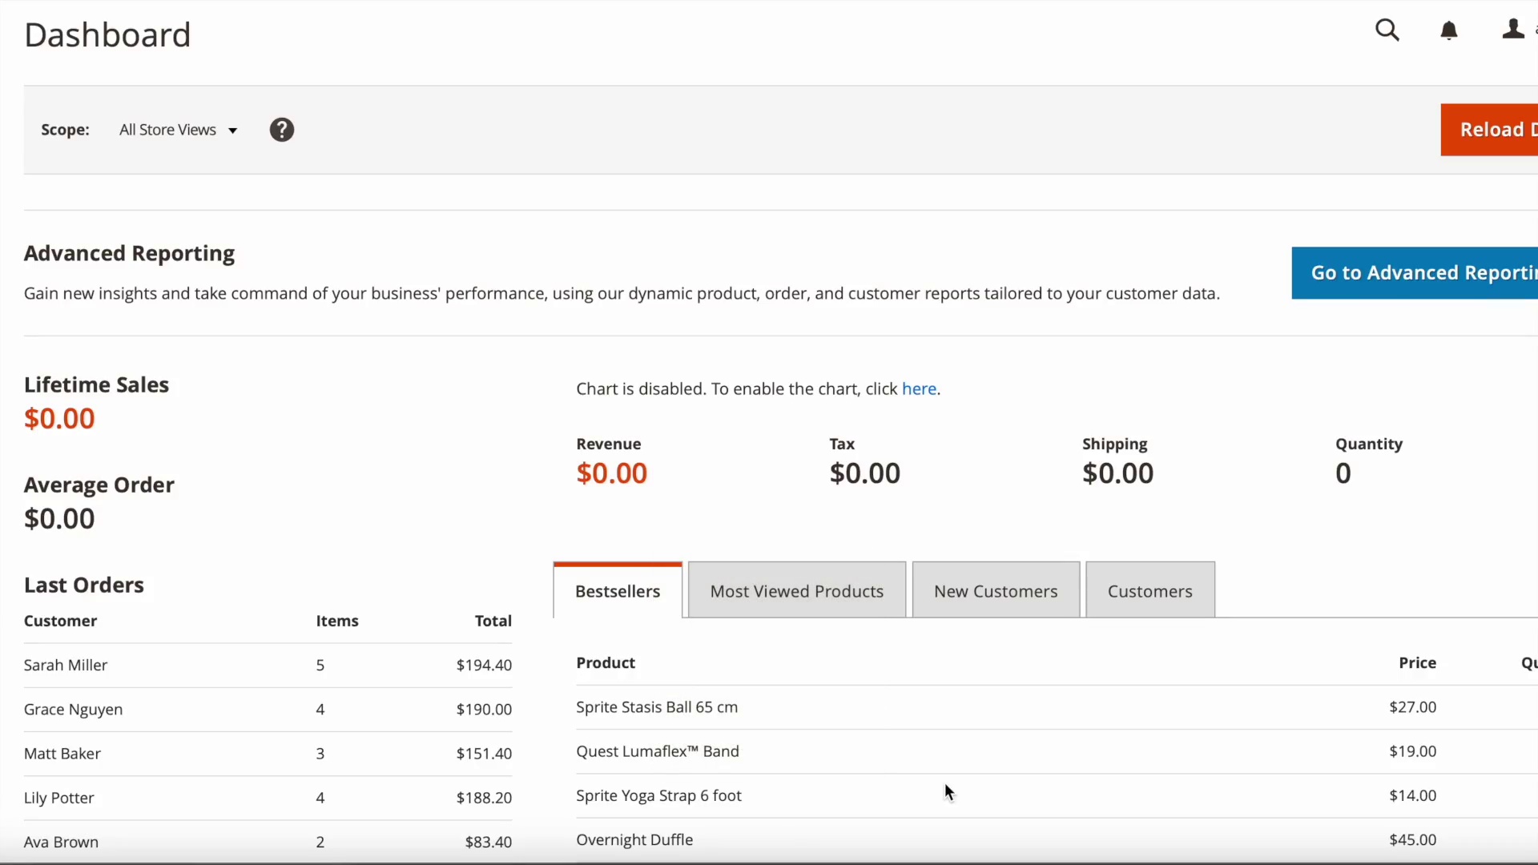Click the scope help question mark icon
This screenshot has height=865, width=1538.
pos(281,130)
